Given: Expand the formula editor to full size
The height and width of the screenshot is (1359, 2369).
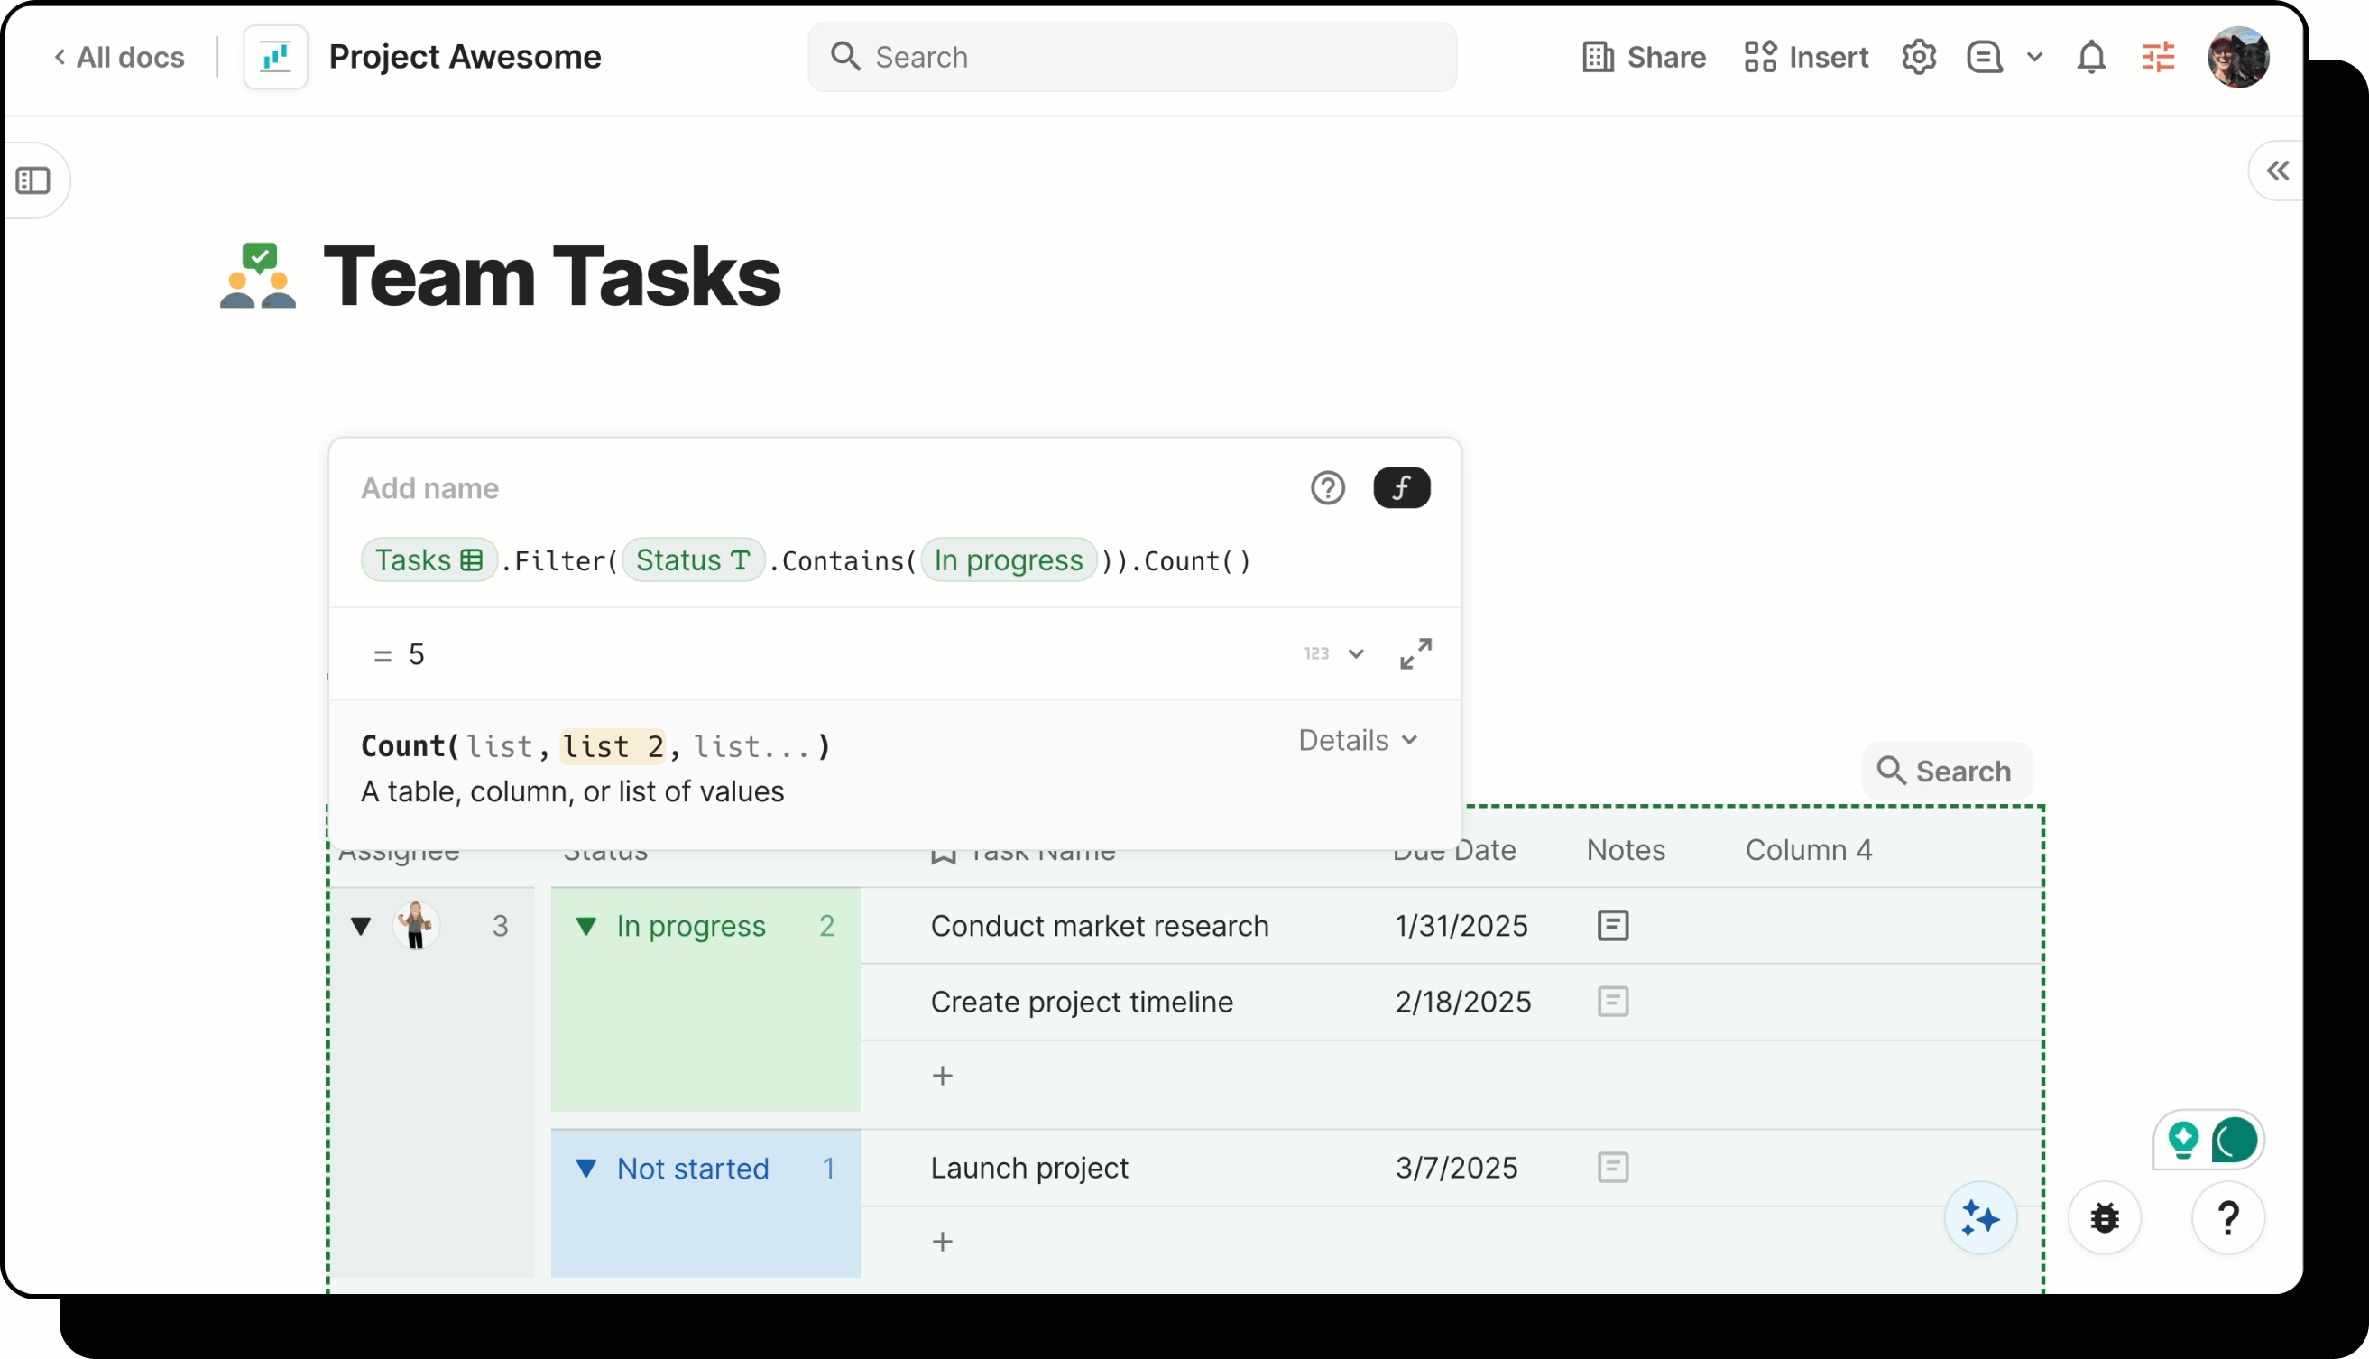Looking at the screenshot, I should tap(1415, 653).
